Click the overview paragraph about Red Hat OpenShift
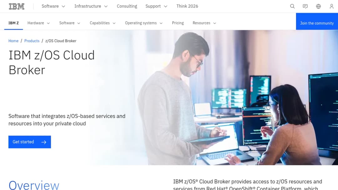338x190 pixels. point(248,184)
